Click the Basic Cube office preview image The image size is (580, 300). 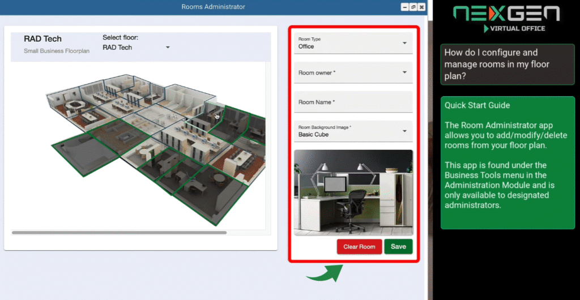[x=353, y=192]
